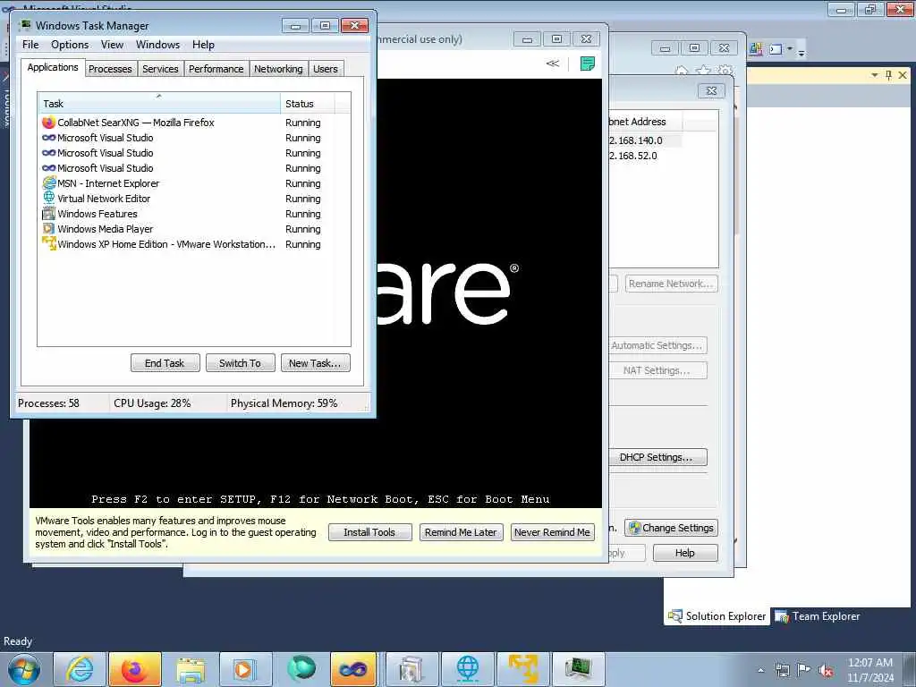Open the Action Center flag tray icon
The width and height of the screenshot is (916, 687).
pos(804,670)
